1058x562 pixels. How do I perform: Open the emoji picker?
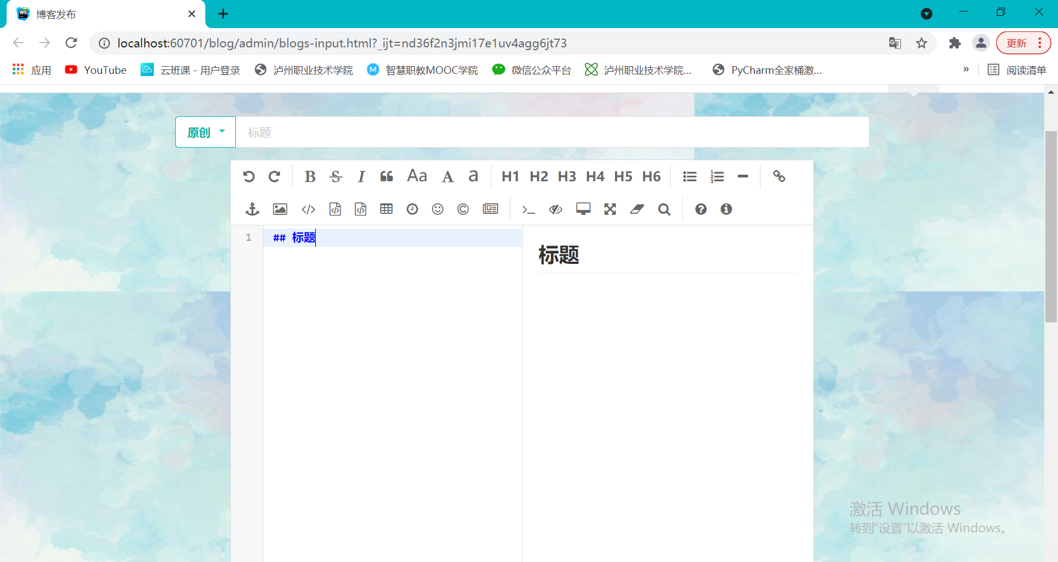click(x=438, y=209)
